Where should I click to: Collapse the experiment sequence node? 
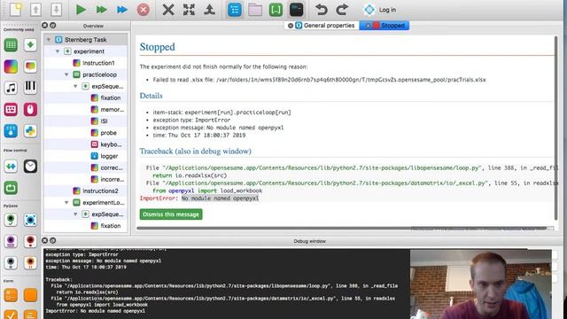click(58, 51)
